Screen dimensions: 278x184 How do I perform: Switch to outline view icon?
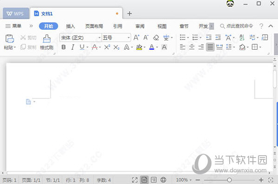(154, 180)
